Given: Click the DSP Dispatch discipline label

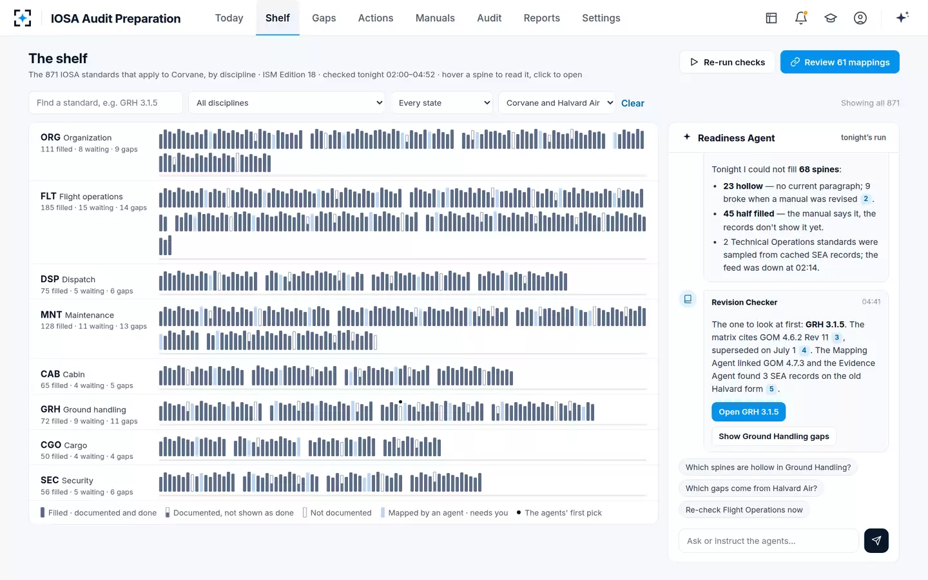Looking at the screenshot, I should [68, 279].
